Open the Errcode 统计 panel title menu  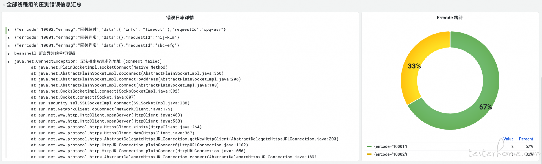450,18
